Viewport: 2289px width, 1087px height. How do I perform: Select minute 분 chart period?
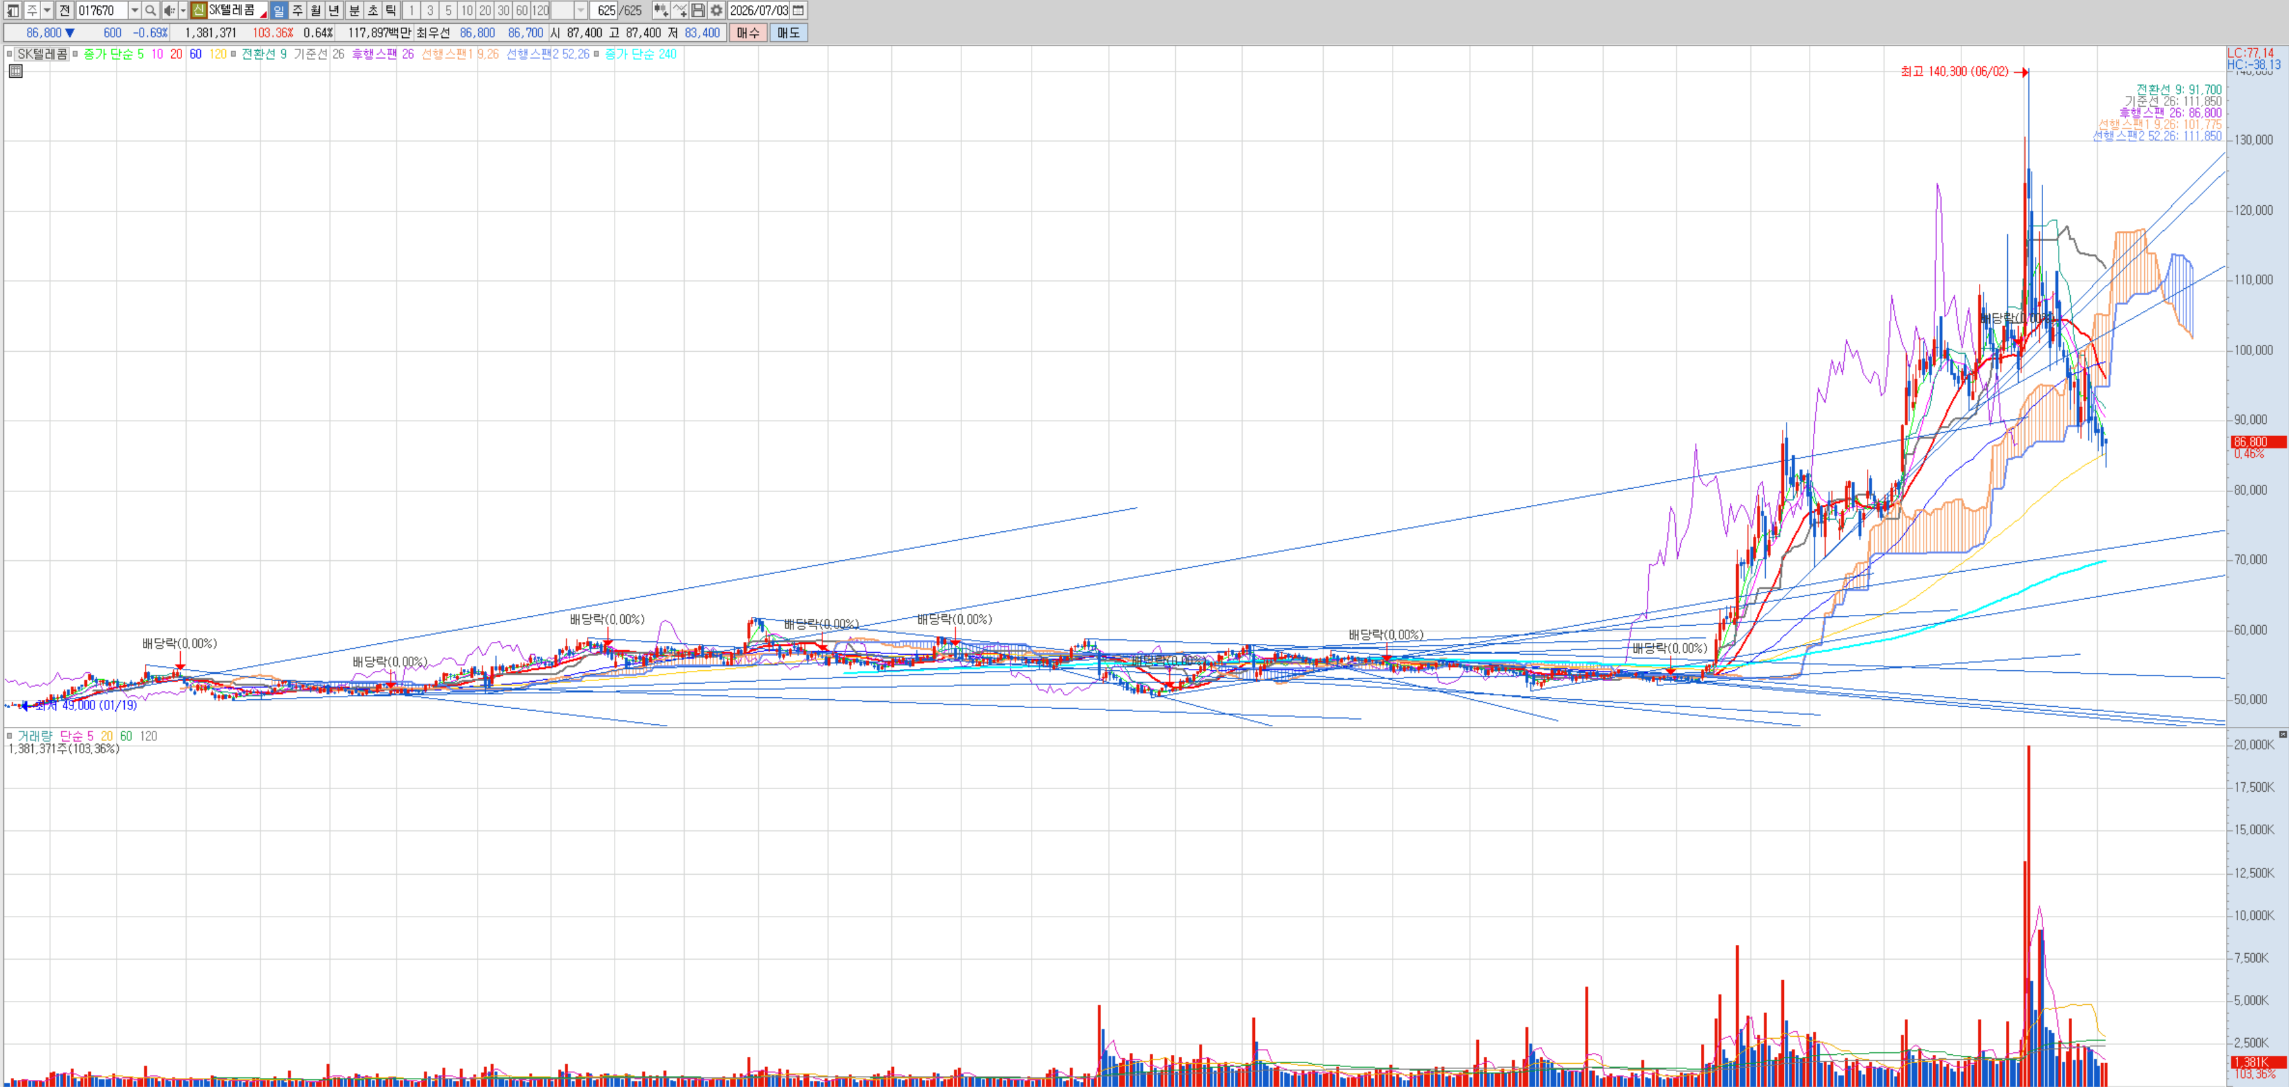pyautogui.click(x=354, y=11)
